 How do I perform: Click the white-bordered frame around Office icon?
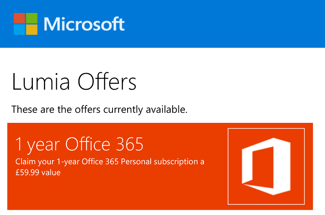point(266,166)
